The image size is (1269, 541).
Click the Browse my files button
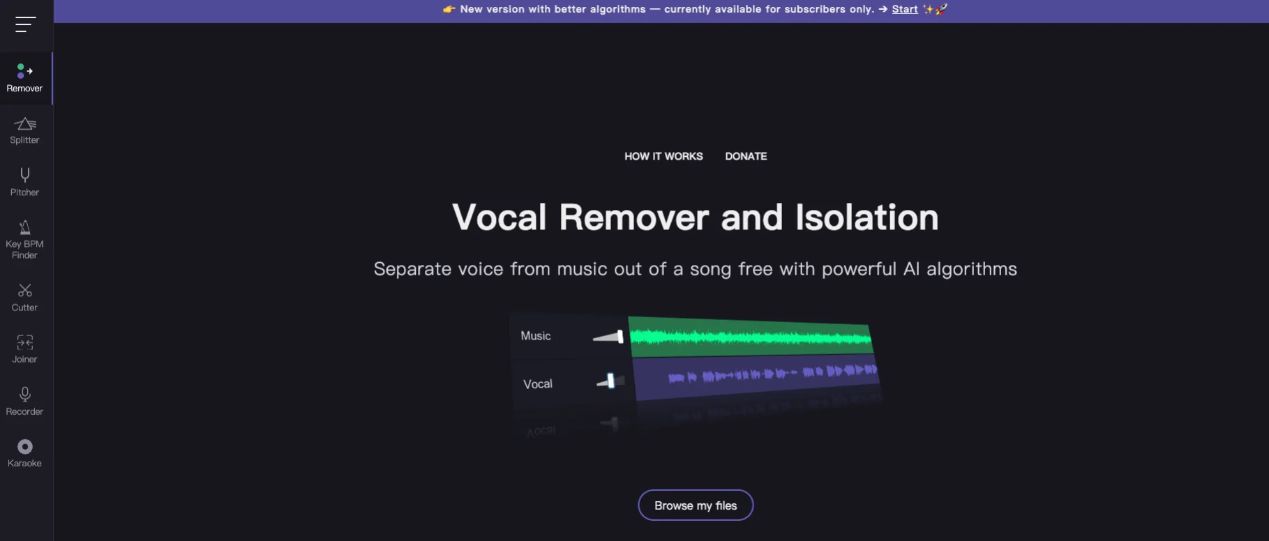click(x=696, y=505)
